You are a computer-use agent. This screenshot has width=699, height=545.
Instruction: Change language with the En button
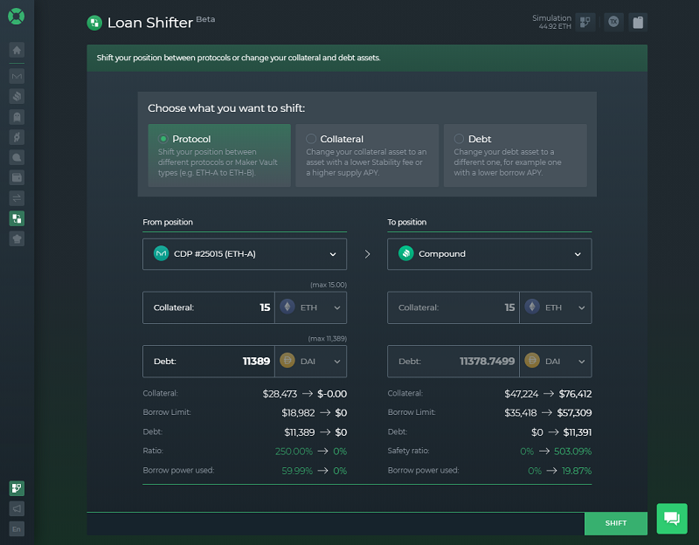[x=17, y=529]
